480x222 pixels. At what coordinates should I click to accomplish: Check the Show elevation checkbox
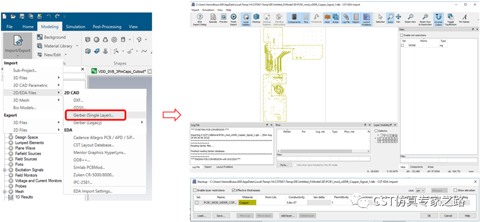tap(455, 190)
